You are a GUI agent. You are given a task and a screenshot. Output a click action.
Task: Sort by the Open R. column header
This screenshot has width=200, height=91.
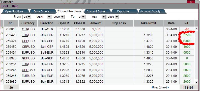pos(64,23)
